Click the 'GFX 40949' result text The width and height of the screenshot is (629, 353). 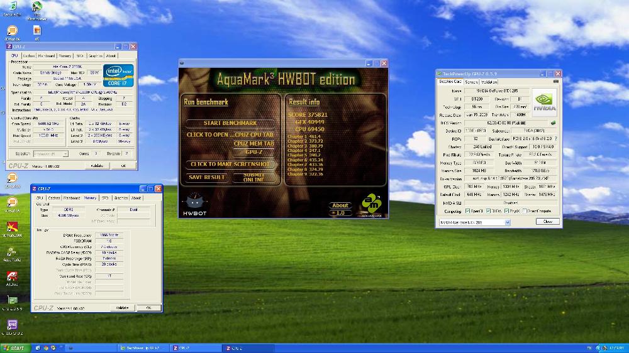click(x=309, y=122)
